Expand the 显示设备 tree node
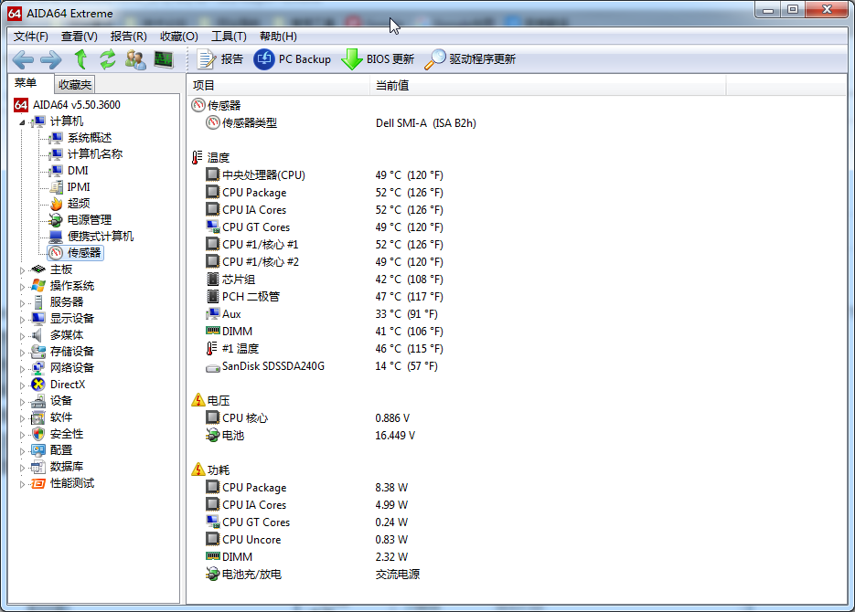 point(22,319)
